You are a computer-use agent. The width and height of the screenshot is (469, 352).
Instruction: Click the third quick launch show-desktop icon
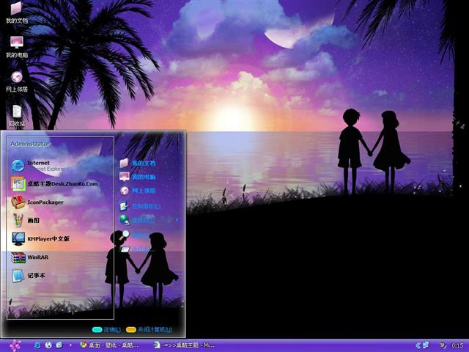coord(59,345)
